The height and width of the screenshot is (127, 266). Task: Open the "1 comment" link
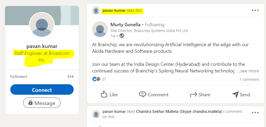coord(249,79)
